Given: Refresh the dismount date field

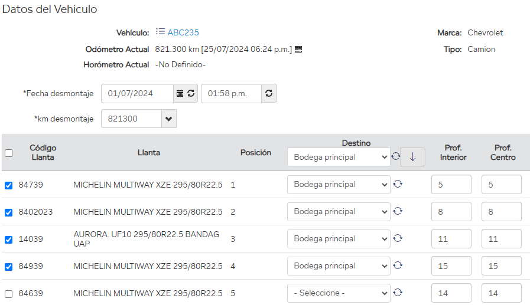Looking at the screenshot, I should (191, 94).
